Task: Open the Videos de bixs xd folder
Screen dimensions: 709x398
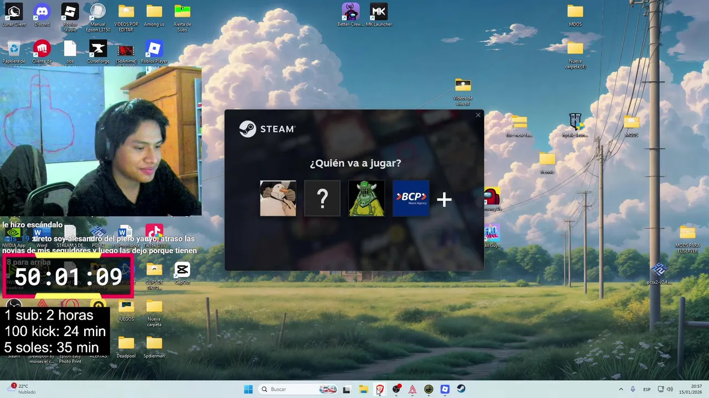Action: coord(463,92)
